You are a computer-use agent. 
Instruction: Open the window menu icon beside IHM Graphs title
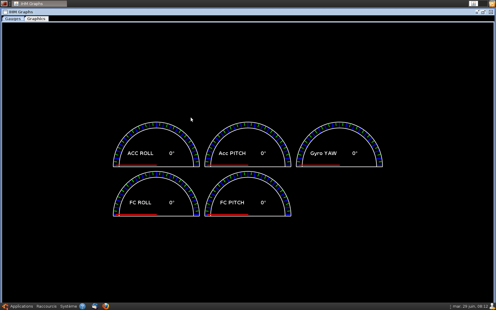5,12
